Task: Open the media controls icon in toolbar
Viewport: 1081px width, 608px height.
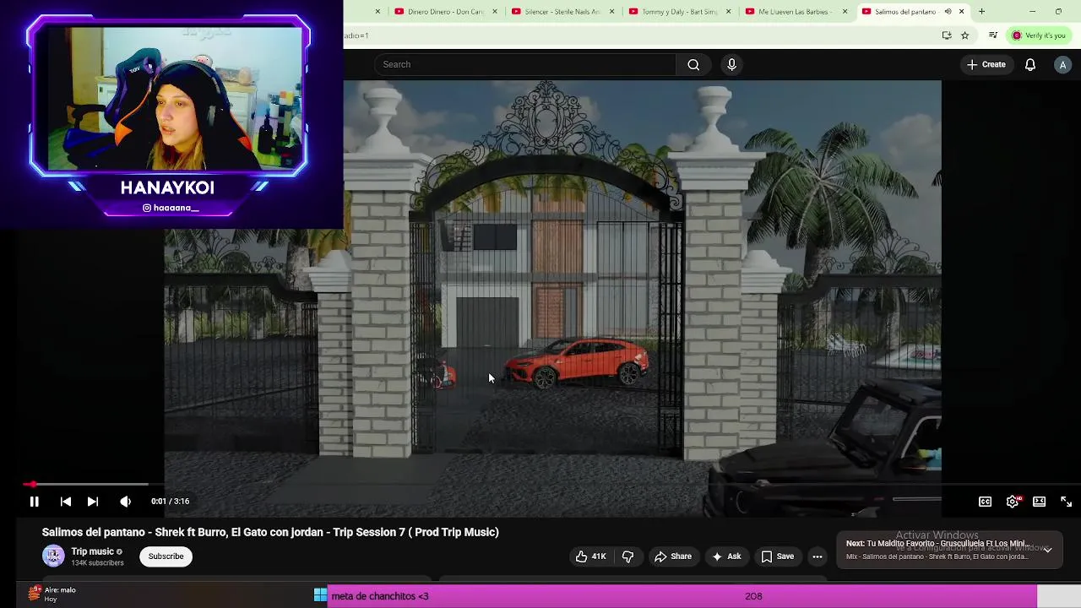Action: point(993,35)
